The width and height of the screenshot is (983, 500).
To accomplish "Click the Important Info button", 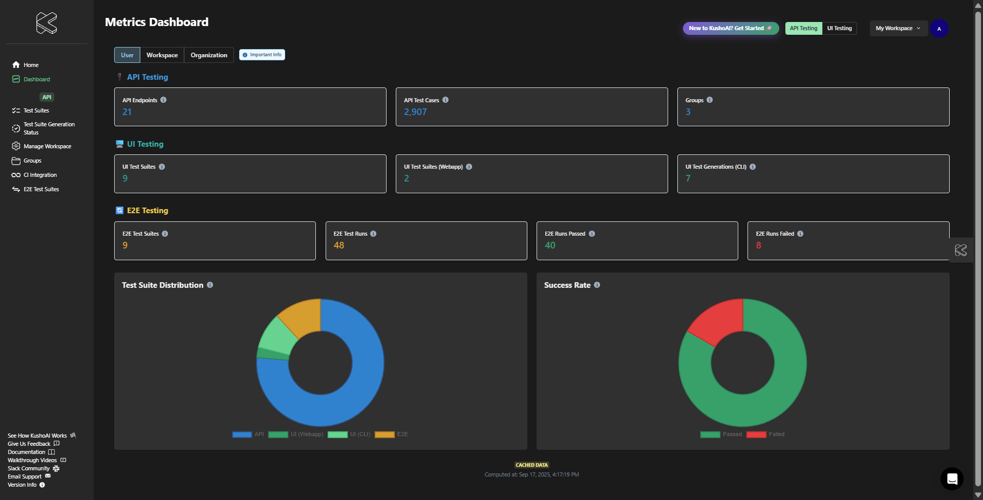I will pos(262,55).
